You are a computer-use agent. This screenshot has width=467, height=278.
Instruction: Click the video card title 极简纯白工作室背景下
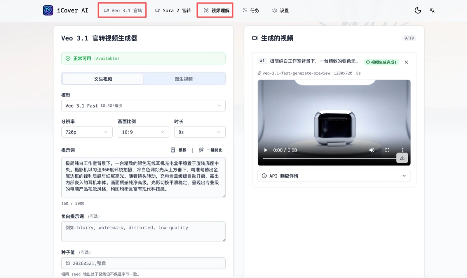pos(314,61)
